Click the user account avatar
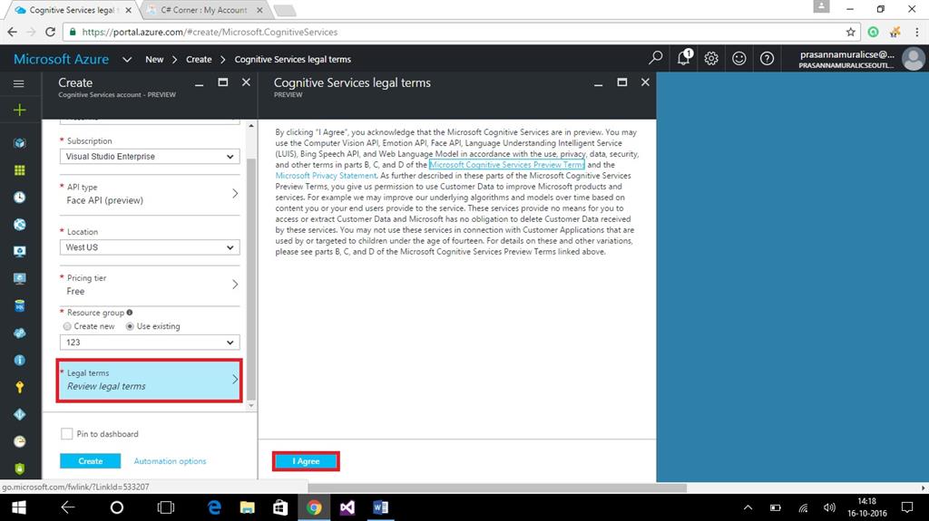 [913, 59]
